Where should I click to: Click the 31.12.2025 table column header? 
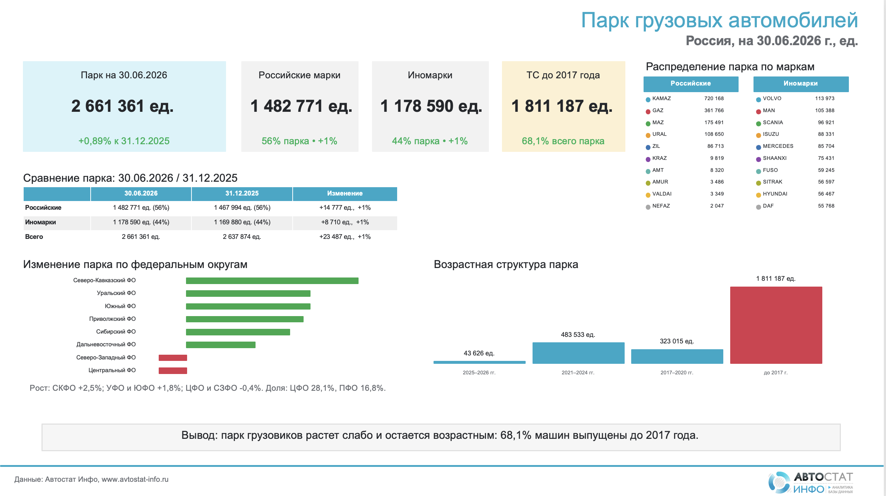point(242,194)
